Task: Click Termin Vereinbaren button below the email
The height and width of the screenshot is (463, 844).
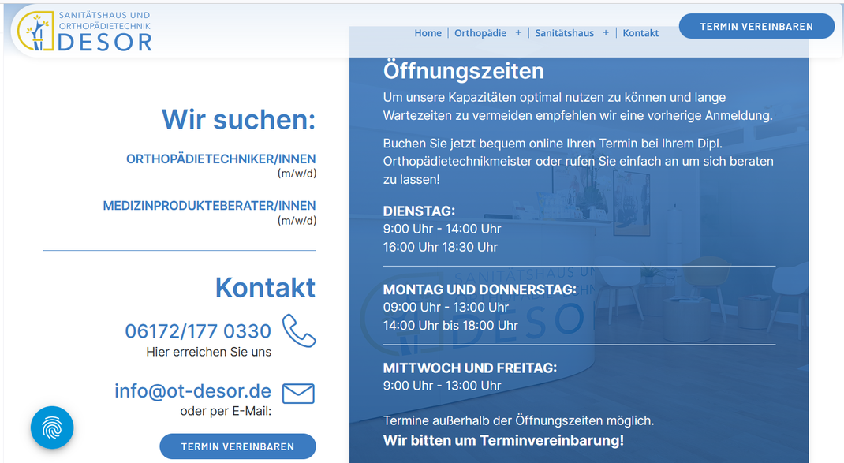Action: click(x=237, y=446)
